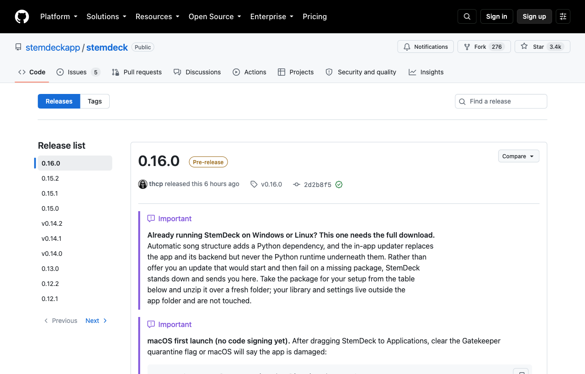The width and height of the screenshot is (585, 374).
Task: Open the Insights tab
Action: coord(426,72)
